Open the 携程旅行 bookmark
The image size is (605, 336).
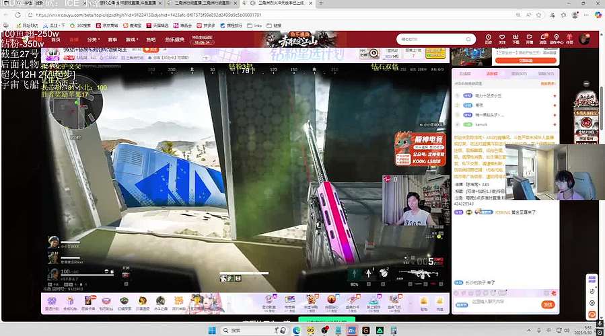click(231, 26)
